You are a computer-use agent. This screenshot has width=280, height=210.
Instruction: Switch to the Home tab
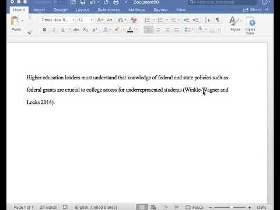[19, 10]
